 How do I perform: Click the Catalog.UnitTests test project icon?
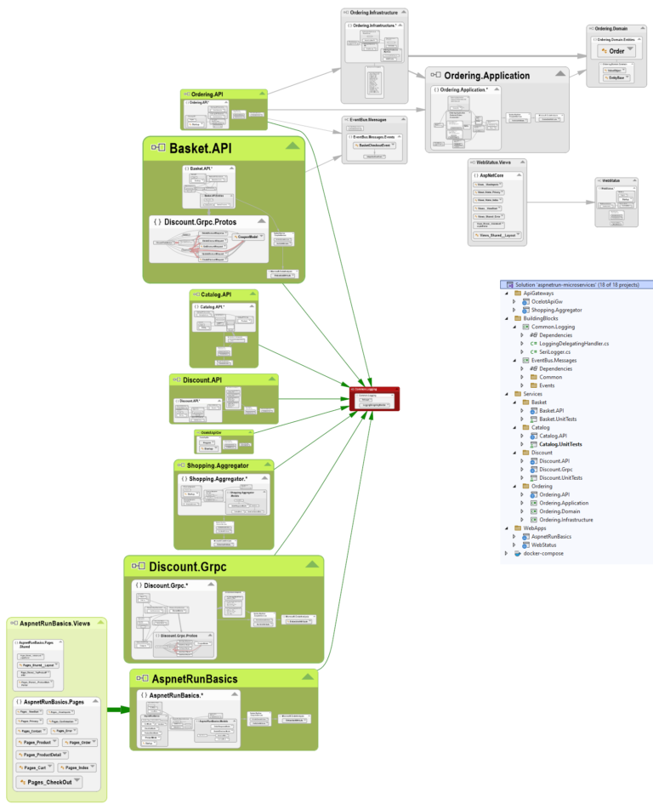coord(533,444)
